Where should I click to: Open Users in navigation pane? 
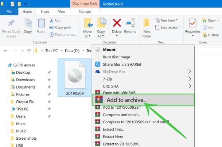click(x=21, y=116)
